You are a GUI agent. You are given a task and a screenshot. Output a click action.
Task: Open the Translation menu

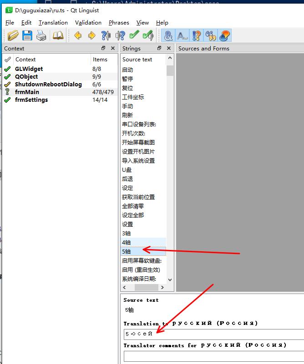tap(53, 22)
